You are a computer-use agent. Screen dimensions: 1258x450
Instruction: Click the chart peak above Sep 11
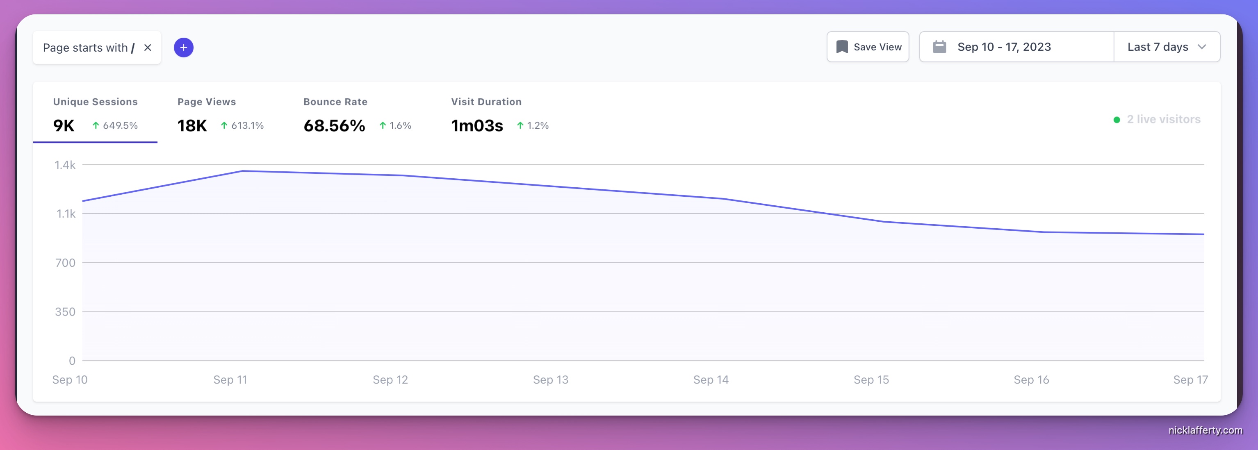coord(243,171)
